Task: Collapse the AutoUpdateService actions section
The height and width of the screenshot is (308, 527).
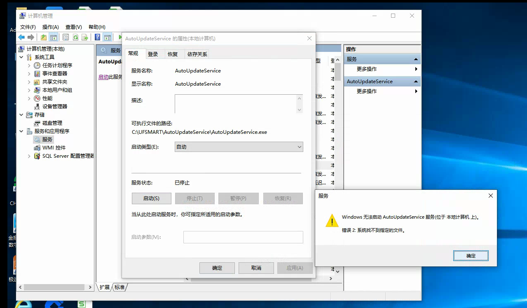Action: (x=416, y=82)
